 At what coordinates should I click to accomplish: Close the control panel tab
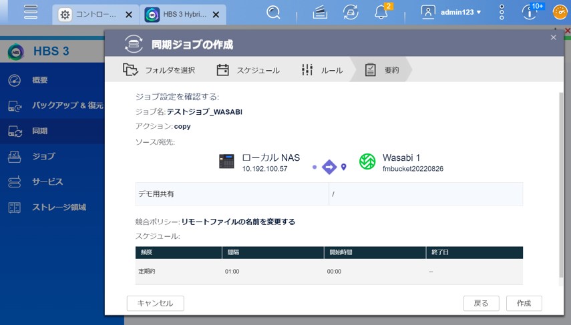pyautogui.click(x=129, y=14)
